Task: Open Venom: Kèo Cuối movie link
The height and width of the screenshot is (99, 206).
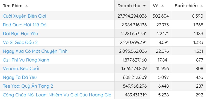Action: (21, 68)
